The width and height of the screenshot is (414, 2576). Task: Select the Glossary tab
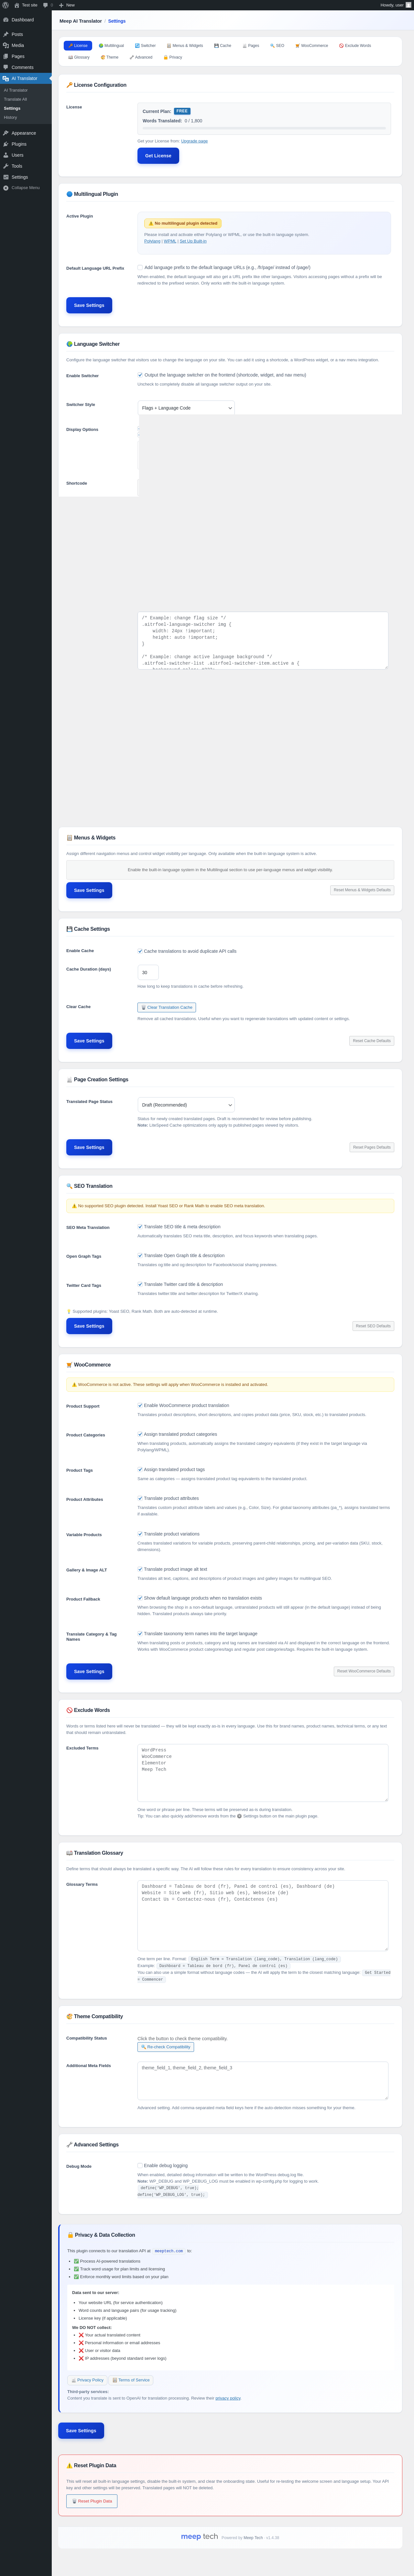click(x=79, y=57)
